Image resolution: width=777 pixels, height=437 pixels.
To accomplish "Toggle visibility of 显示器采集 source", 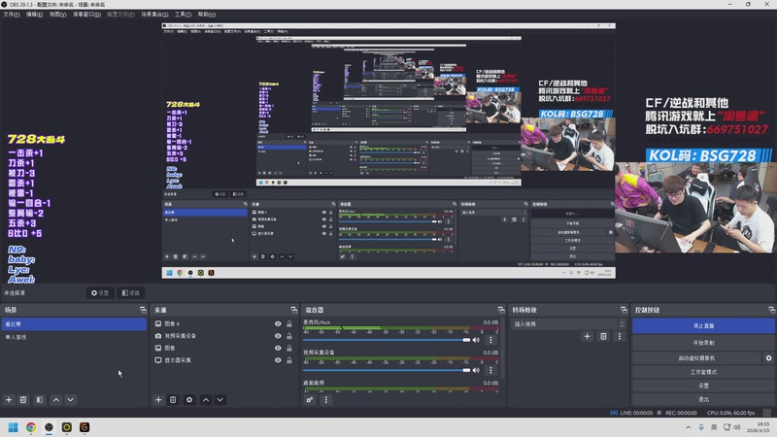I will click(278, 360).
